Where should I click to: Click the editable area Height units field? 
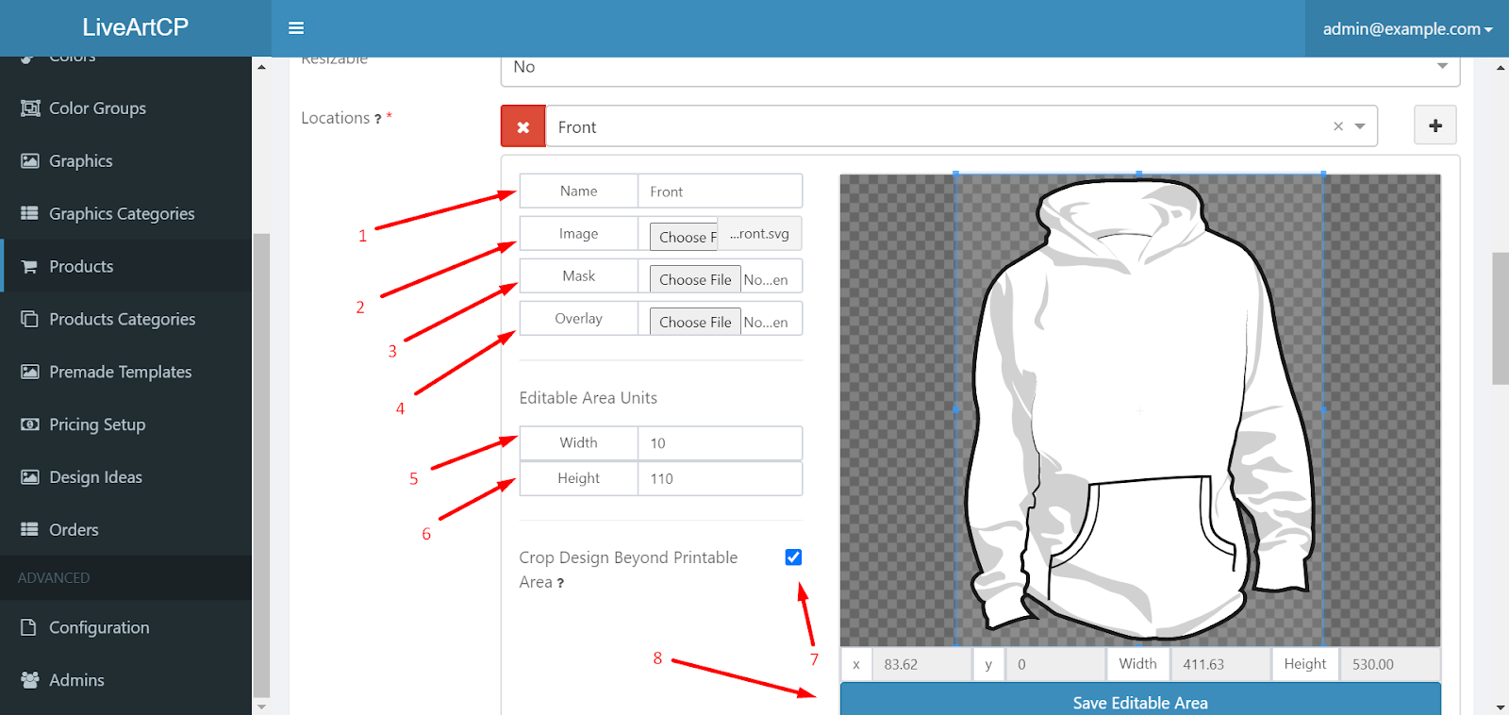pos(720,478)
